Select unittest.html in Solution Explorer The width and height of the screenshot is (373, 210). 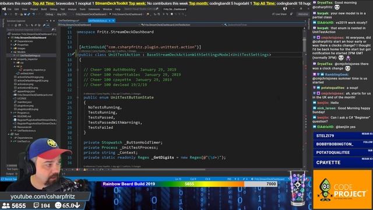pyautogui.click(x=27, y=73)
